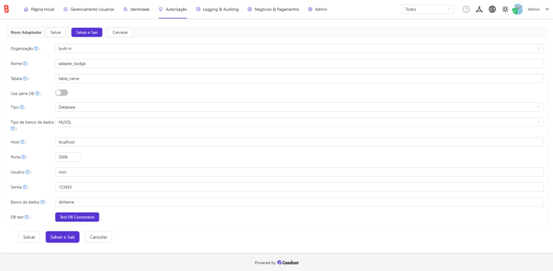Toggle the sun theme icon

tap(505, 10)
